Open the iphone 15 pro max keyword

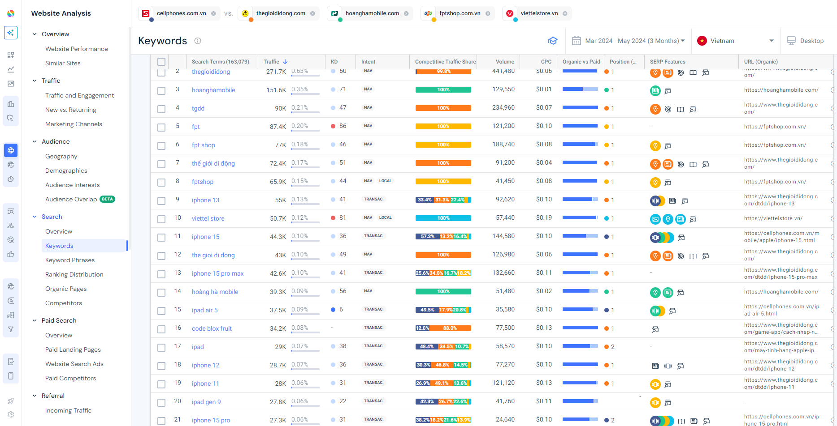218,273
